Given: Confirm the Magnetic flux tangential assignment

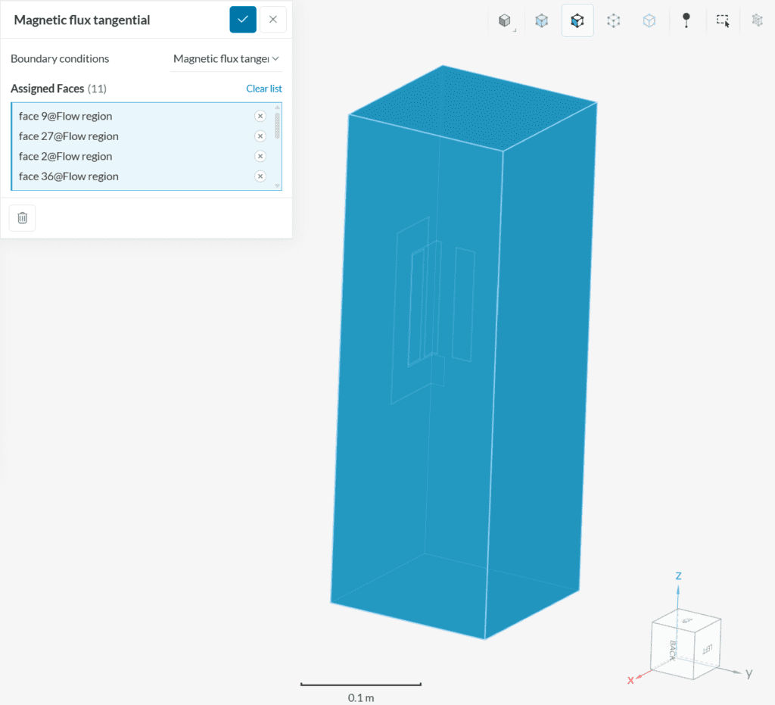Looking at the screenshot, I should point(243,19).
